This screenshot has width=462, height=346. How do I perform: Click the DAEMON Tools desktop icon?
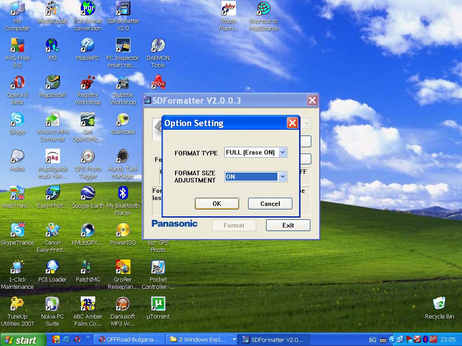point(158,46)
